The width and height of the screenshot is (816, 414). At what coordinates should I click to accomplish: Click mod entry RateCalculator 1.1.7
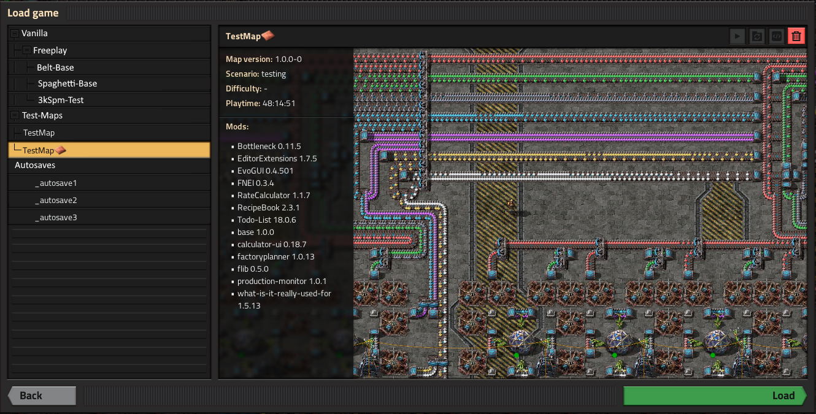pyautogui.click(x=274, y=195)
